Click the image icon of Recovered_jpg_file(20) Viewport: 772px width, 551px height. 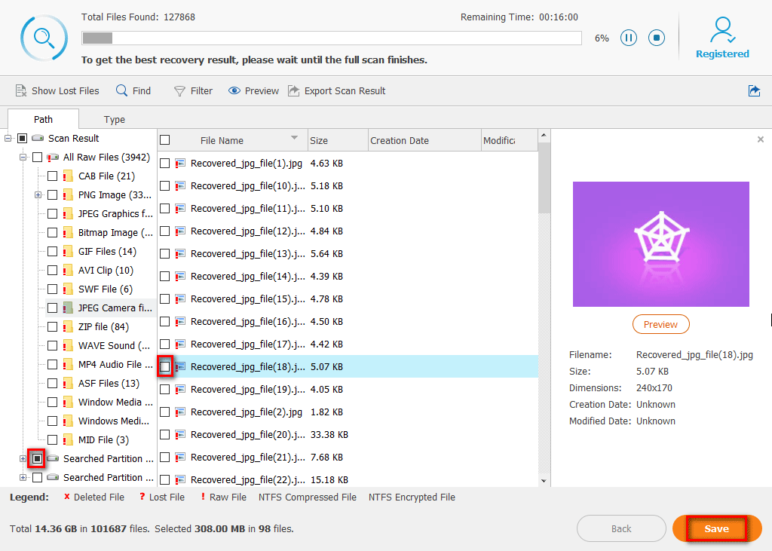pyautogui.click(x=180, y=434)
